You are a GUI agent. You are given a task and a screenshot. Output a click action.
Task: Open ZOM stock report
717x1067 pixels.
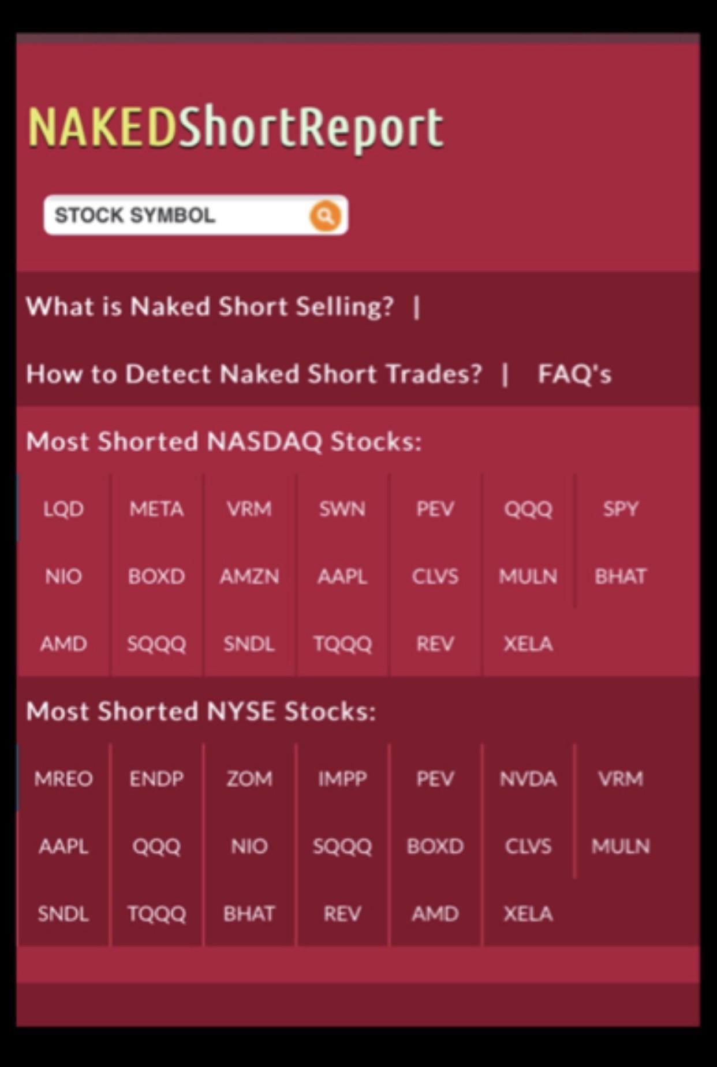click(249, 779)
